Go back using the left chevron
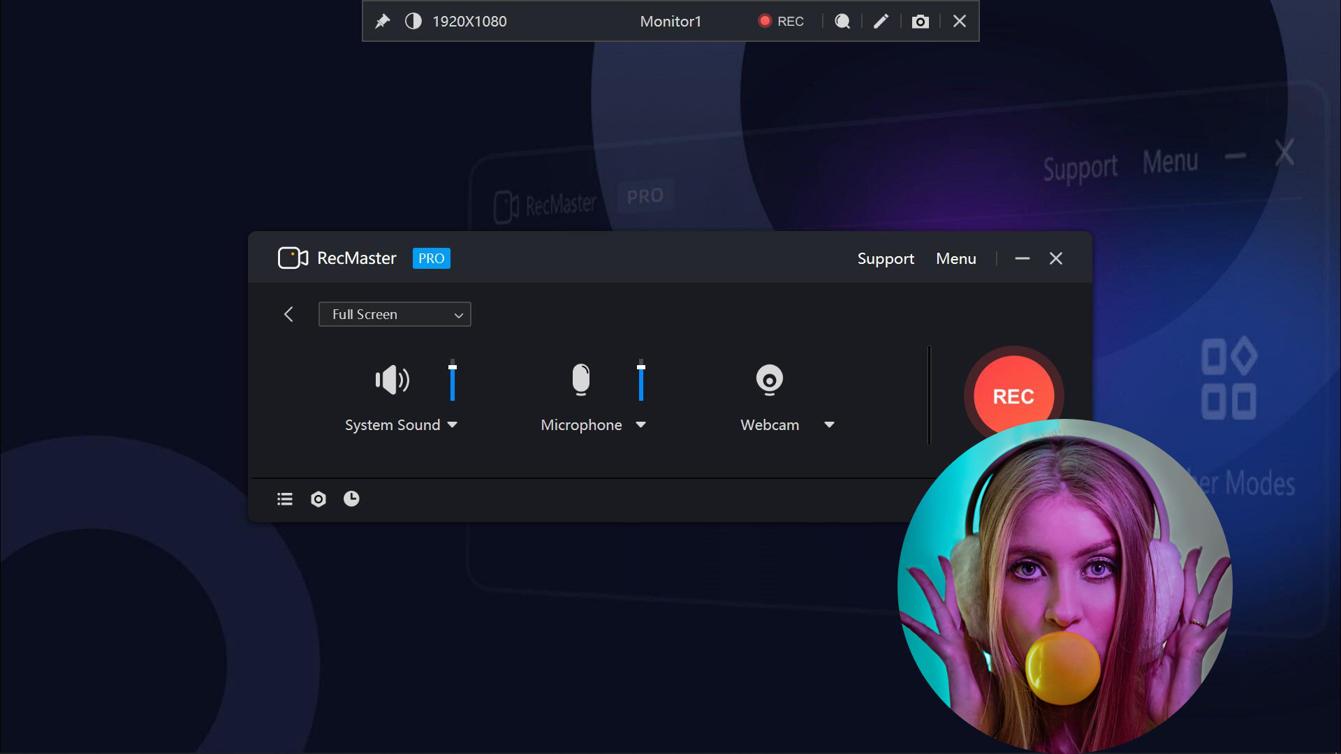Screen dimensions: 1341x754 click(x=289, y=314)
